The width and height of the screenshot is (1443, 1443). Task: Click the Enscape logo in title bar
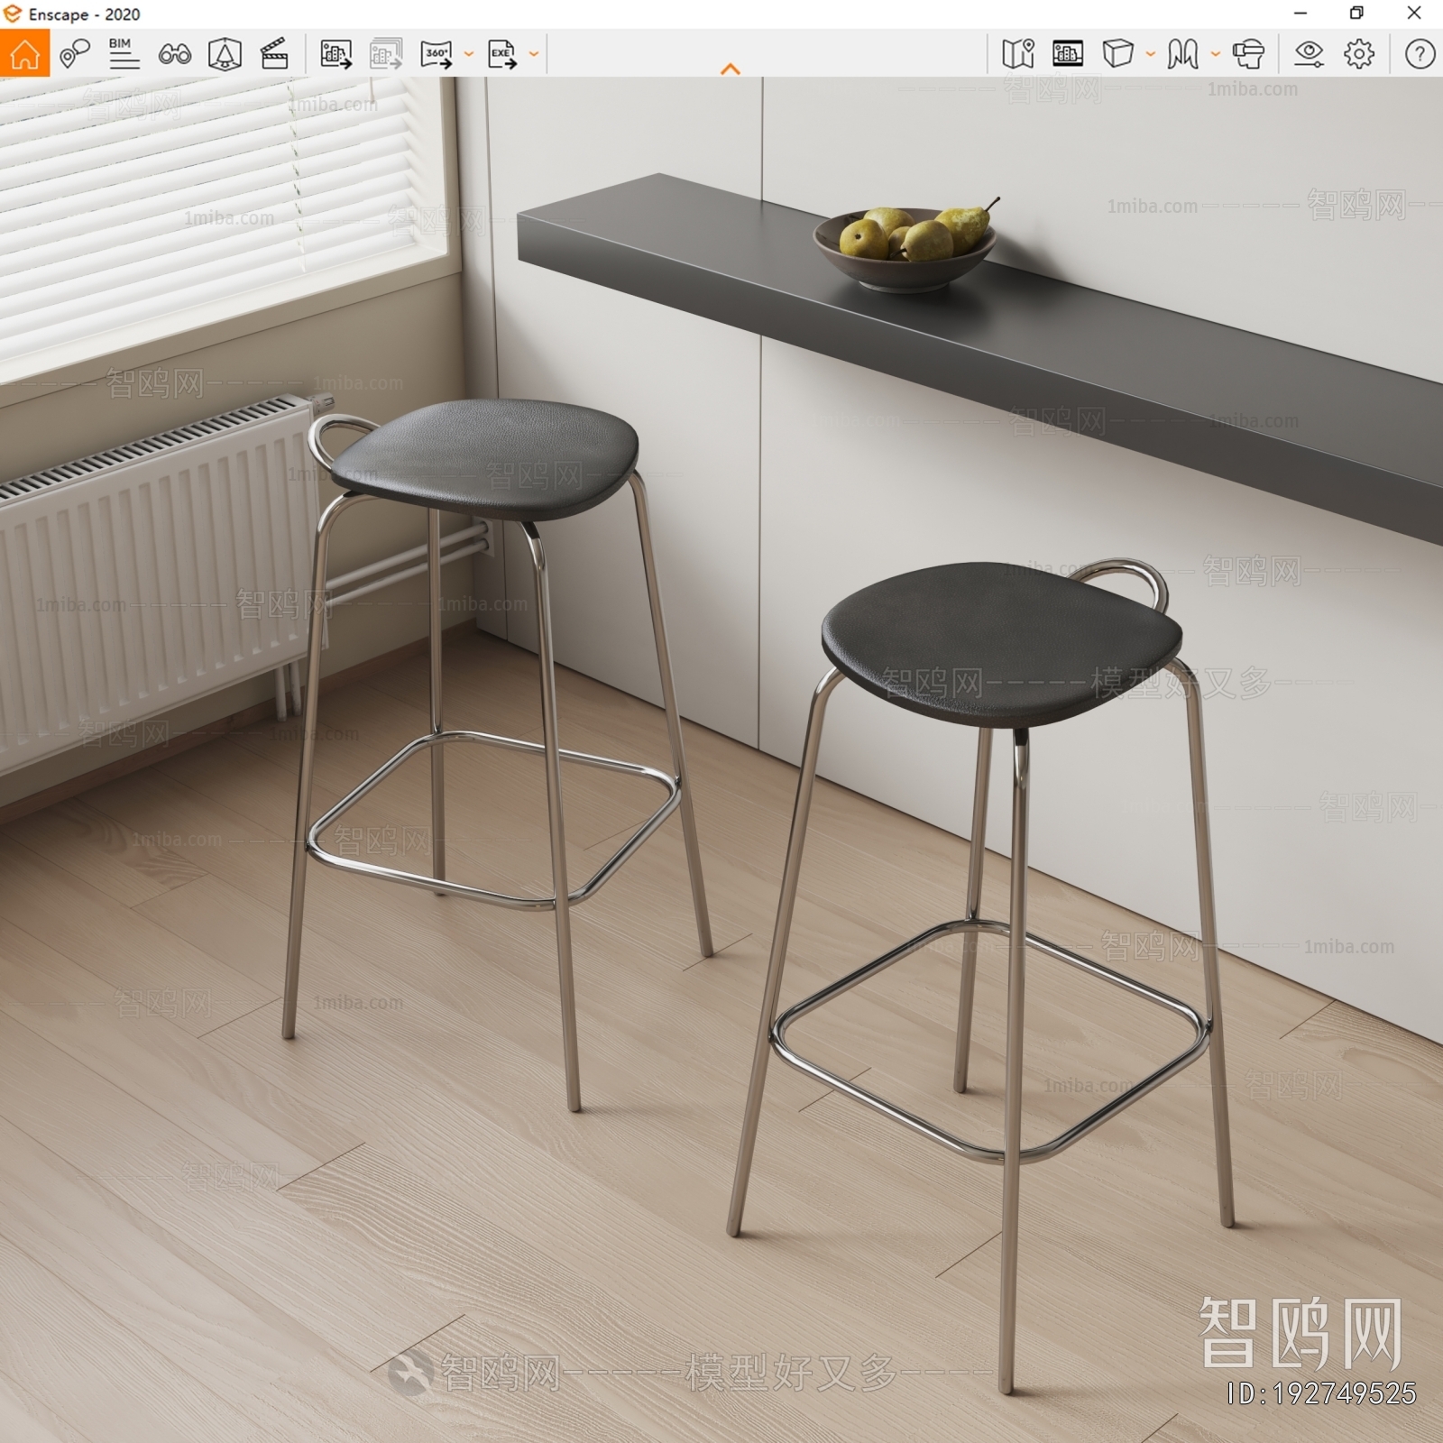pyautogui.click(x=13, y=14)
